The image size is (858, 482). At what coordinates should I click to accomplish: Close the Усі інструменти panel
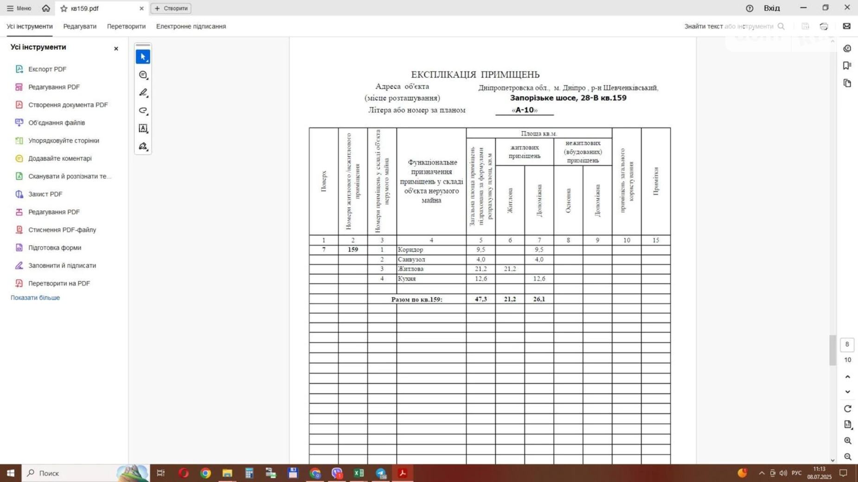[x=116, y=49]
